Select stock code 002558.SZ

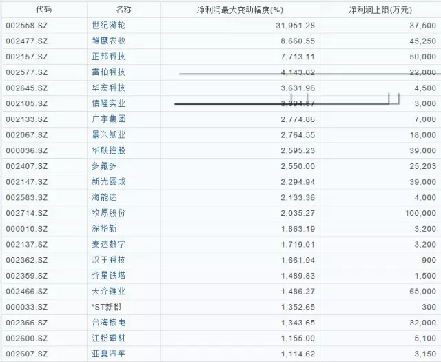[x=27, y=25]
